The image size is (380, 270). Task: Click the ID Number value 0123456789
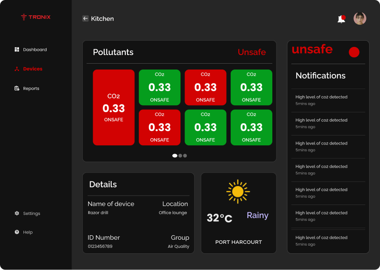[x=100, y=247]
